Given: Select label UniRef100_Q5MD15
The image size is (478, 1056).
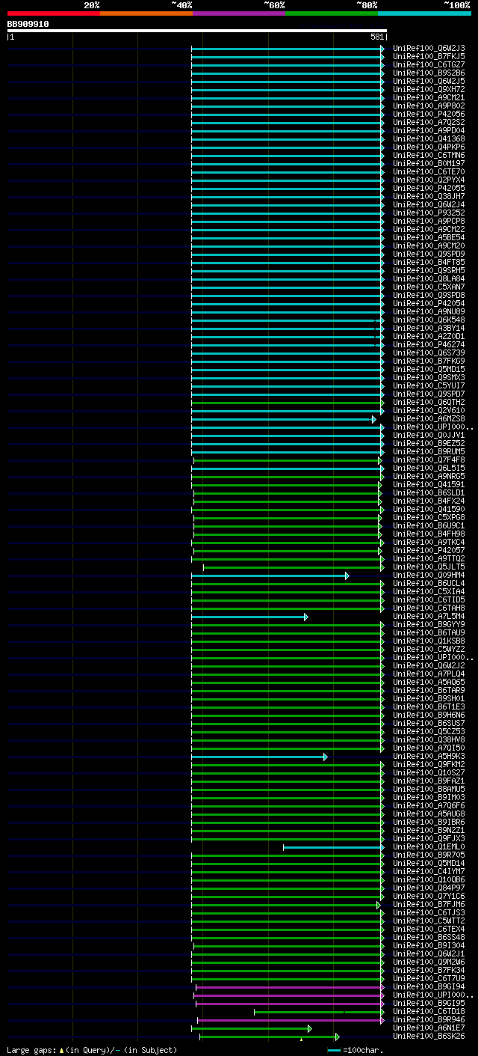Looking at the screenshot, I should 429,369.
